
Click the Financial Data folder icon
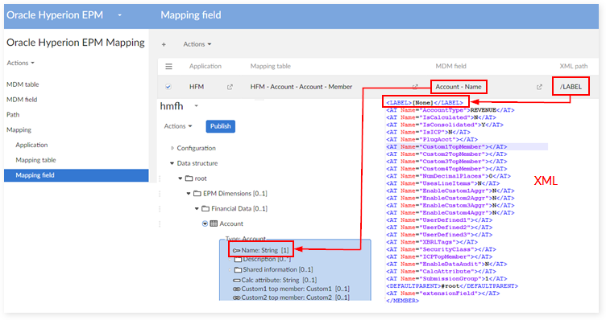tap(205, 208)
